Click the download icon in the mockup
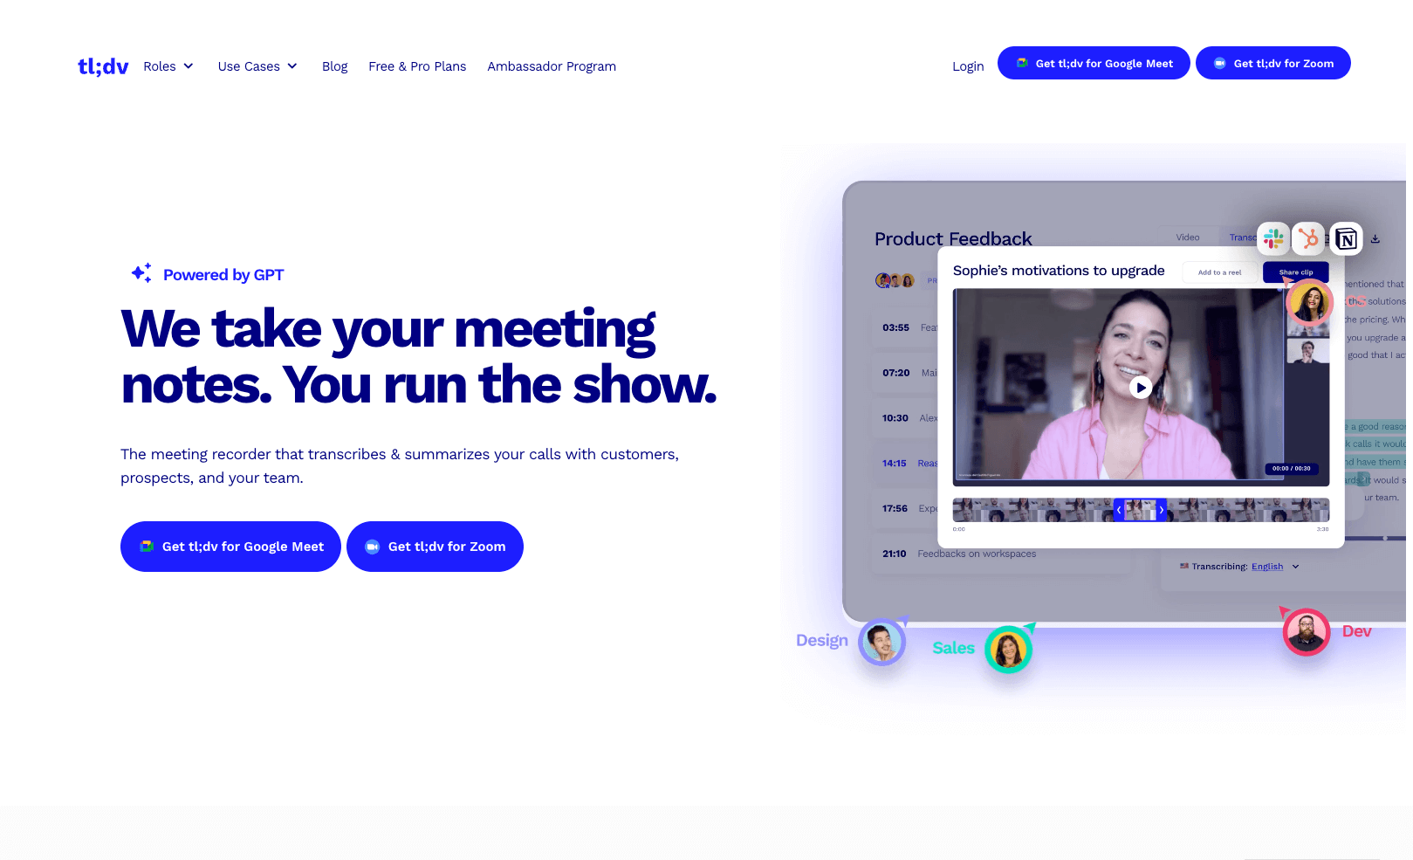 coord(1375,238)
